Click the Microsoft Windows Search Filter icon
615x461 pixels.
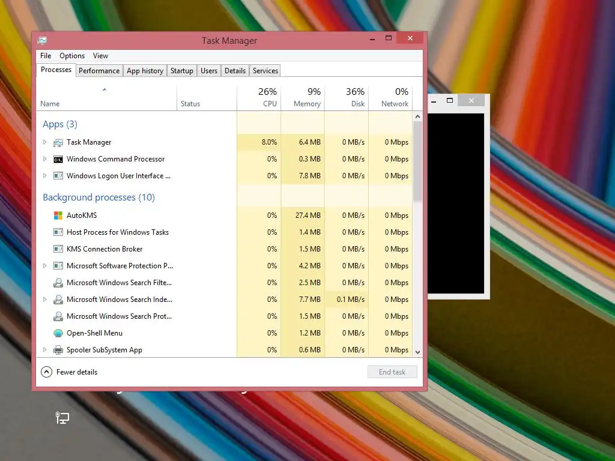point(58,283)
